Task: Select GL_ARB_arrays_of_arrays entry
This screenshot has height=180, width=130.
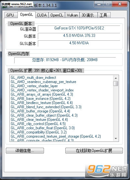Action: click(x=42, y=94)
